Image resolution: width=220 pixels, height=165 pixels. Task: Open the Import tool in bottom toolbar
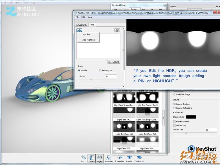(83, 159)
